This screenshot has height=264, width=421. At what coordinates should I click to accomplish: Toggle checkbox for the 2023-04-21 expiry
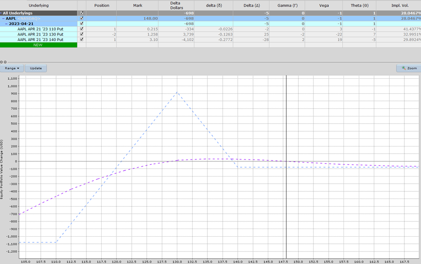tap(81, 24)
